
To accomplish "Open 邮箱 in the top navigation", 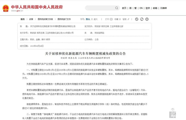I will click(x=154, y=8).
